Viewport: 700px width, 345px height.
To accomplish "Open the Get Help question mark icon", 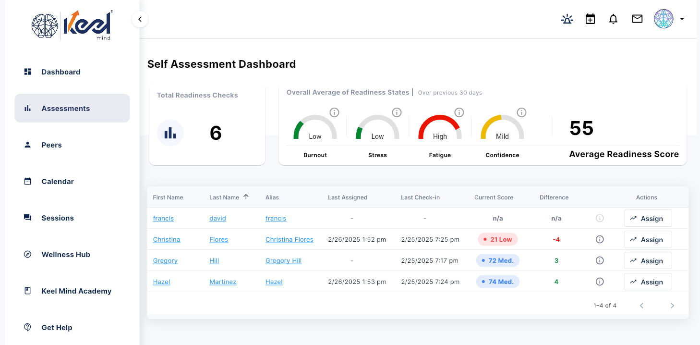I will [27, 327].
